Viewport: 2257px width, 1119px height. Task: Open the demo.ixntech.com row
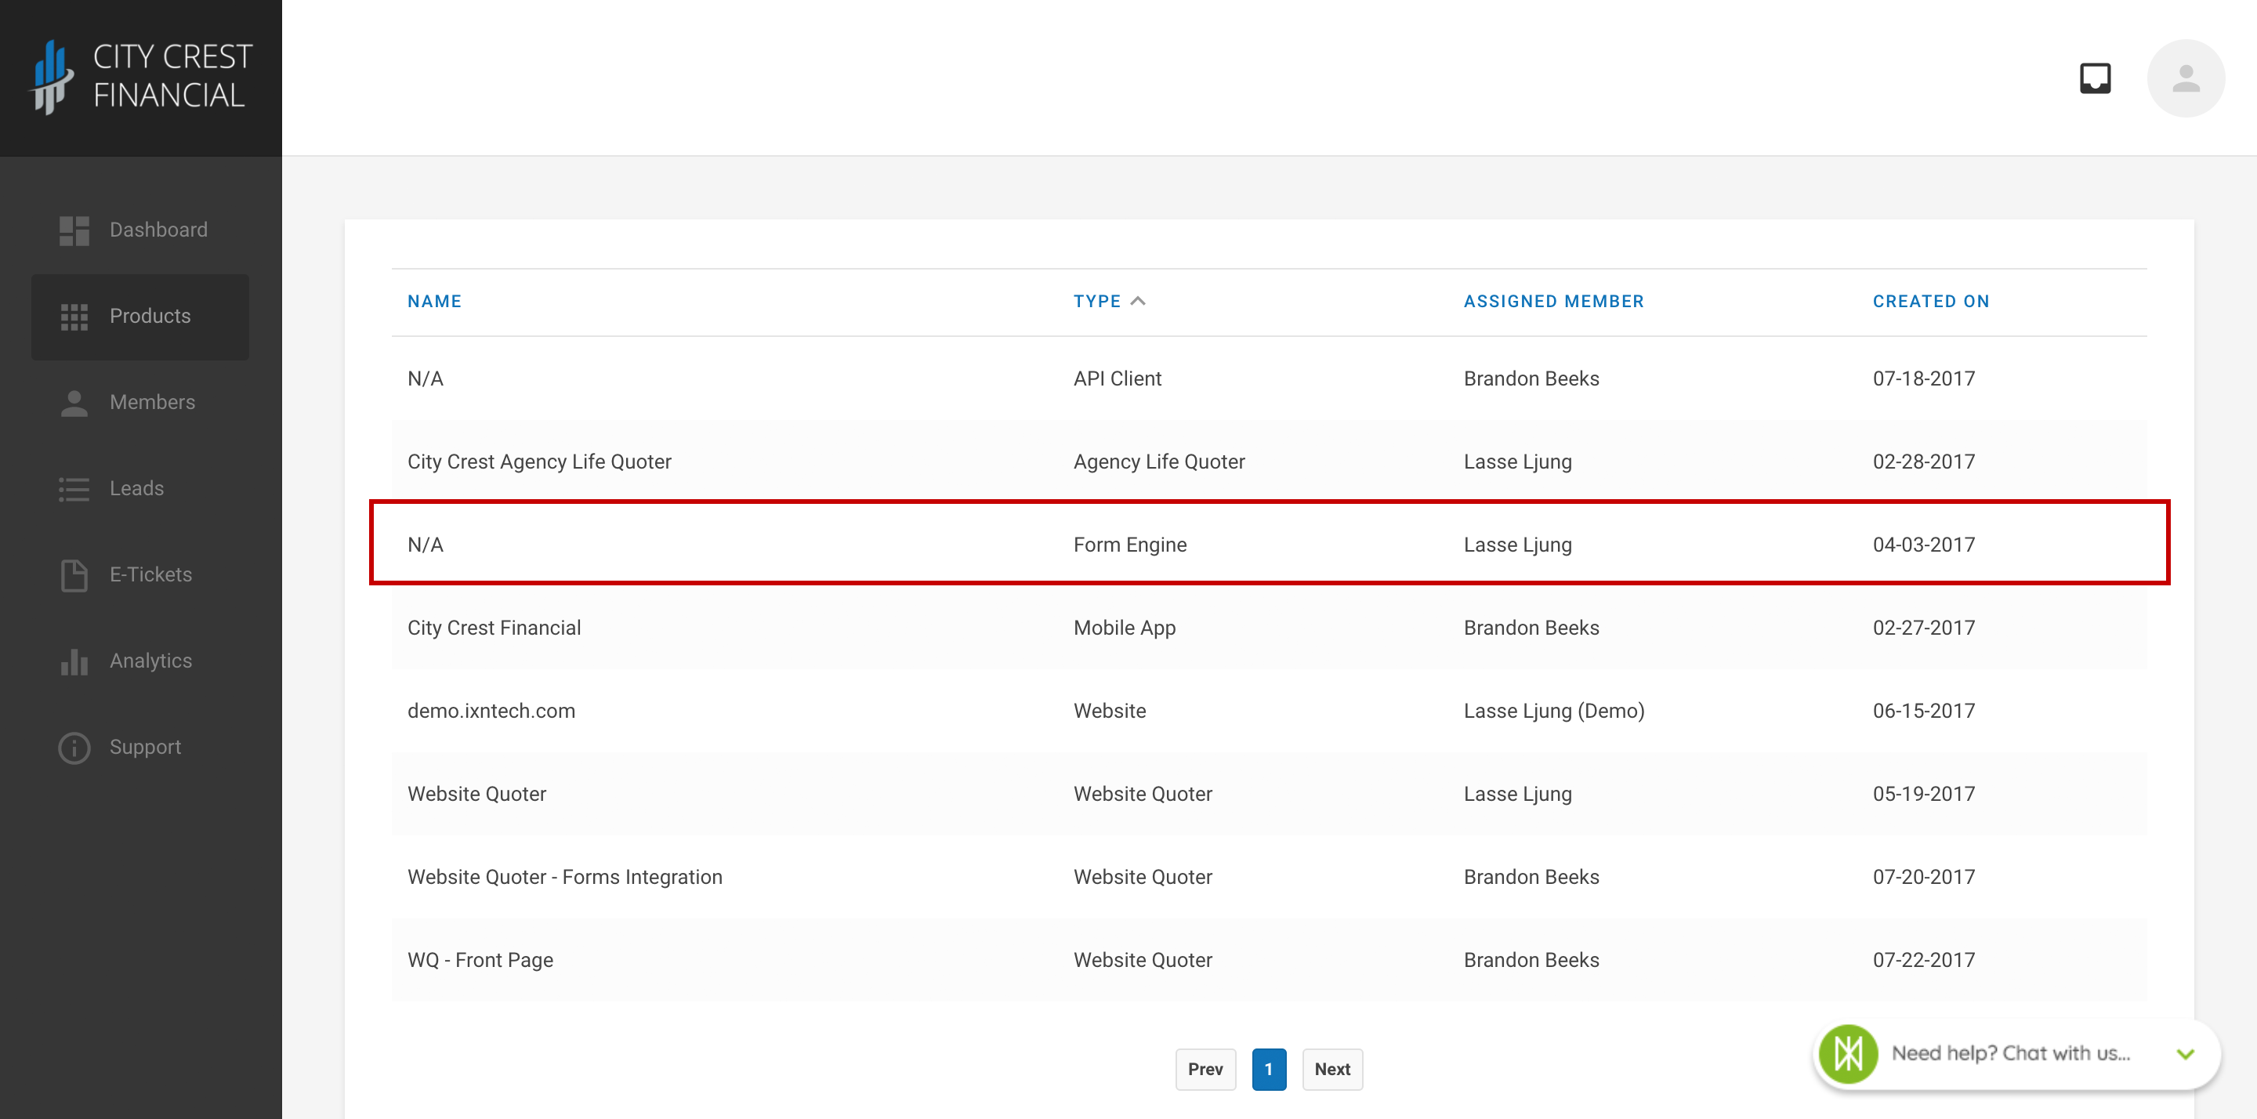pos(1269,711)
